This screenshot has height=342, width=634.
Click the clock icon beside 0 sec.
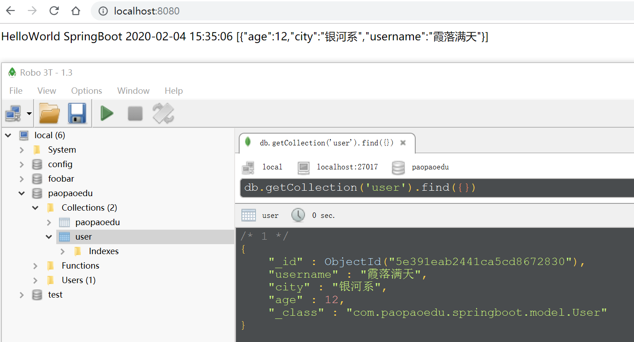pyautogui.click(x=298, y=215)
